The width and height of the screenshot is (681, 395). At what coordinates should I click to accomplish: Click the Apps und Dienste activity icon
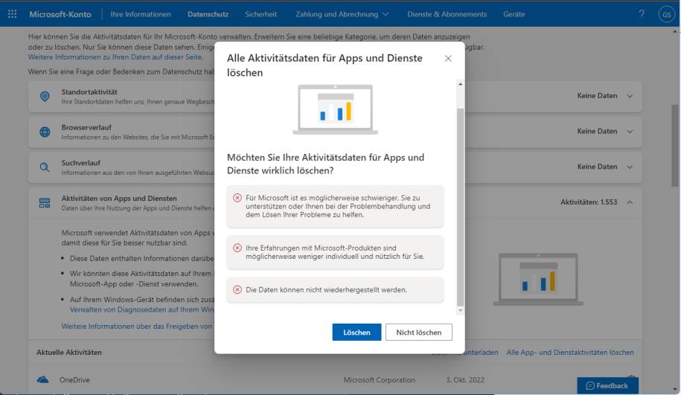pyautogui.click(x=45, y=203)
